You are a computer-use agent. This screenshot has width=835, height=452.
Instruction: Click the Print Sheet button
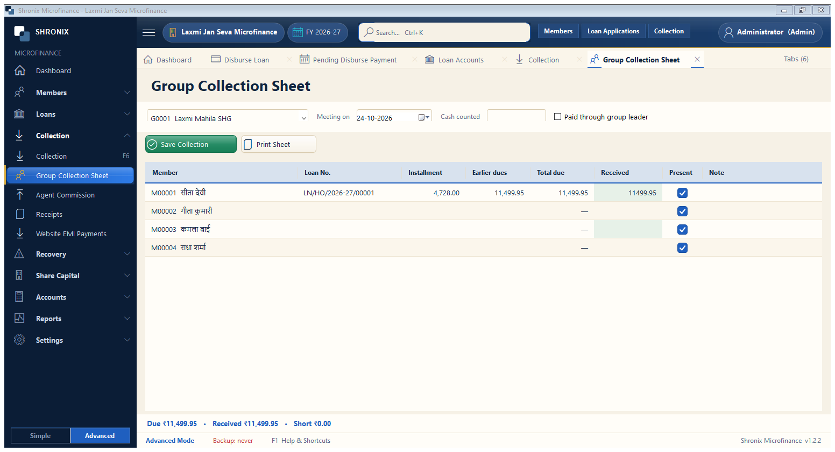[x=279, y=144]
